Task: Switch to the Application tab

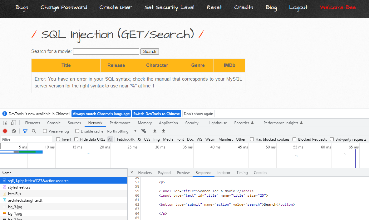Action: tap(168, 123)
